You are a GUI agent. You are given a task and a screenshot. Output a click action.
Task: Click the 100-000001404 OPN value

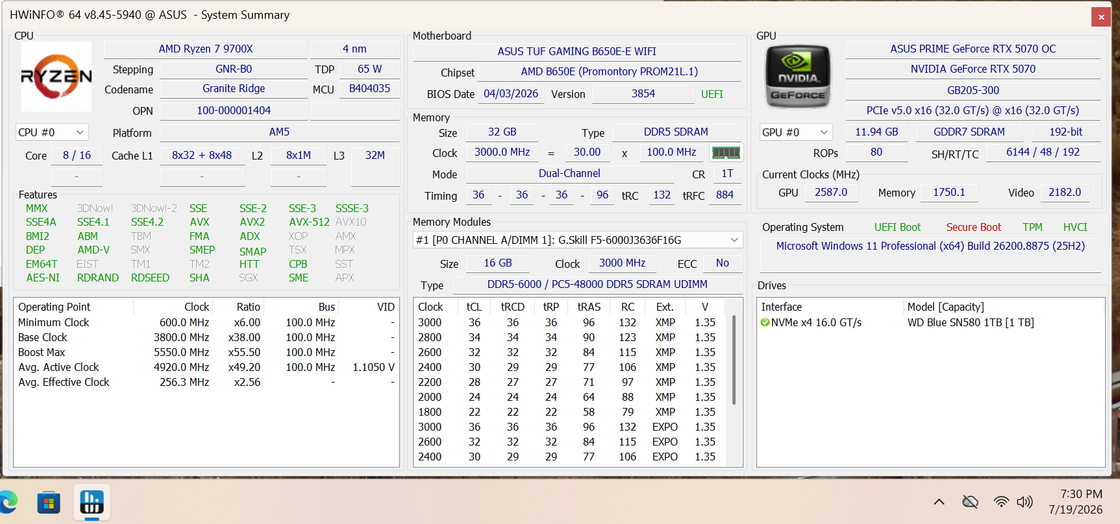234,110
